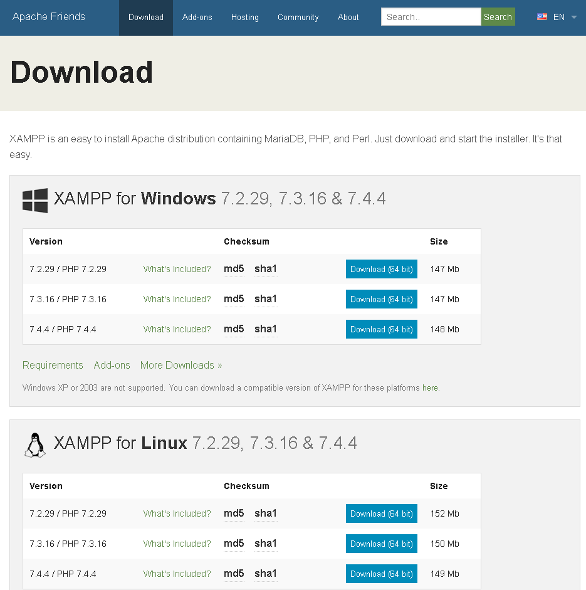Open What's Included for Linux 7.4.4
The height and width of the screenshot is (590, 586).
pos(177,574)
